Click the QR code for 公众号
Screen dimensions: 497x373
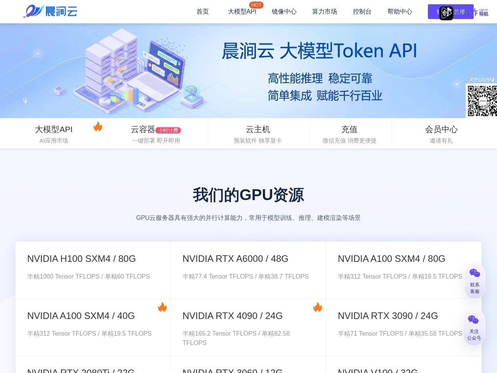click(x=482, y=101)
